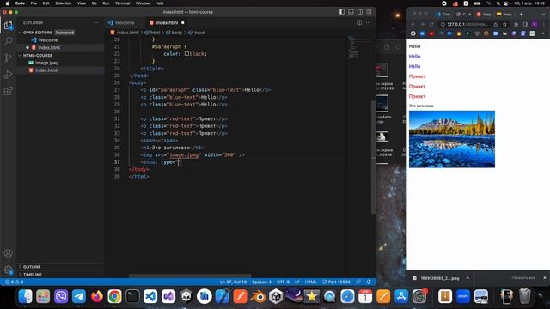Bookmark the page with Chrome star icon

coord(504,24)
